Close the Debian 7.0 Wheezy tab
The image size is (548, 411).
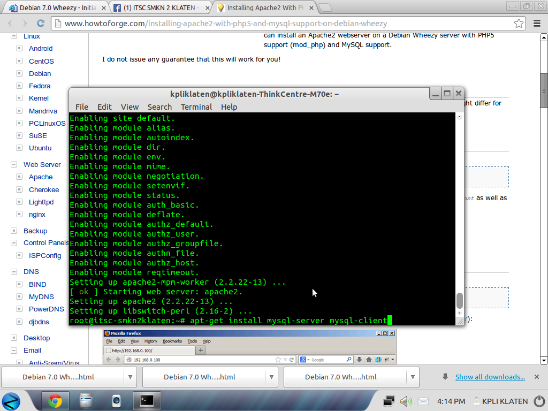click(x=103, y=7)
